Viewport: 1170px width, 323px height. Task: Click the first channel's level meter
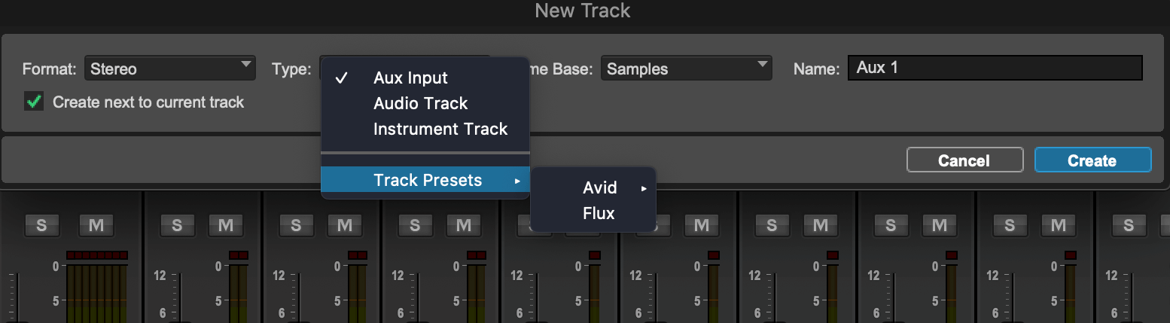pos(97,290)
